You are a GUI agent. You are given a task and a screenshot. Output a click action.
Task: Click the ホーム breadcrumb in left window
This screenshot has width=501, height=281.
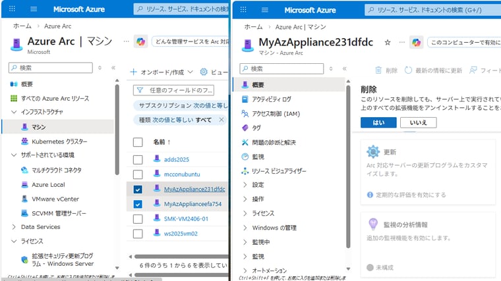point(22,26)
